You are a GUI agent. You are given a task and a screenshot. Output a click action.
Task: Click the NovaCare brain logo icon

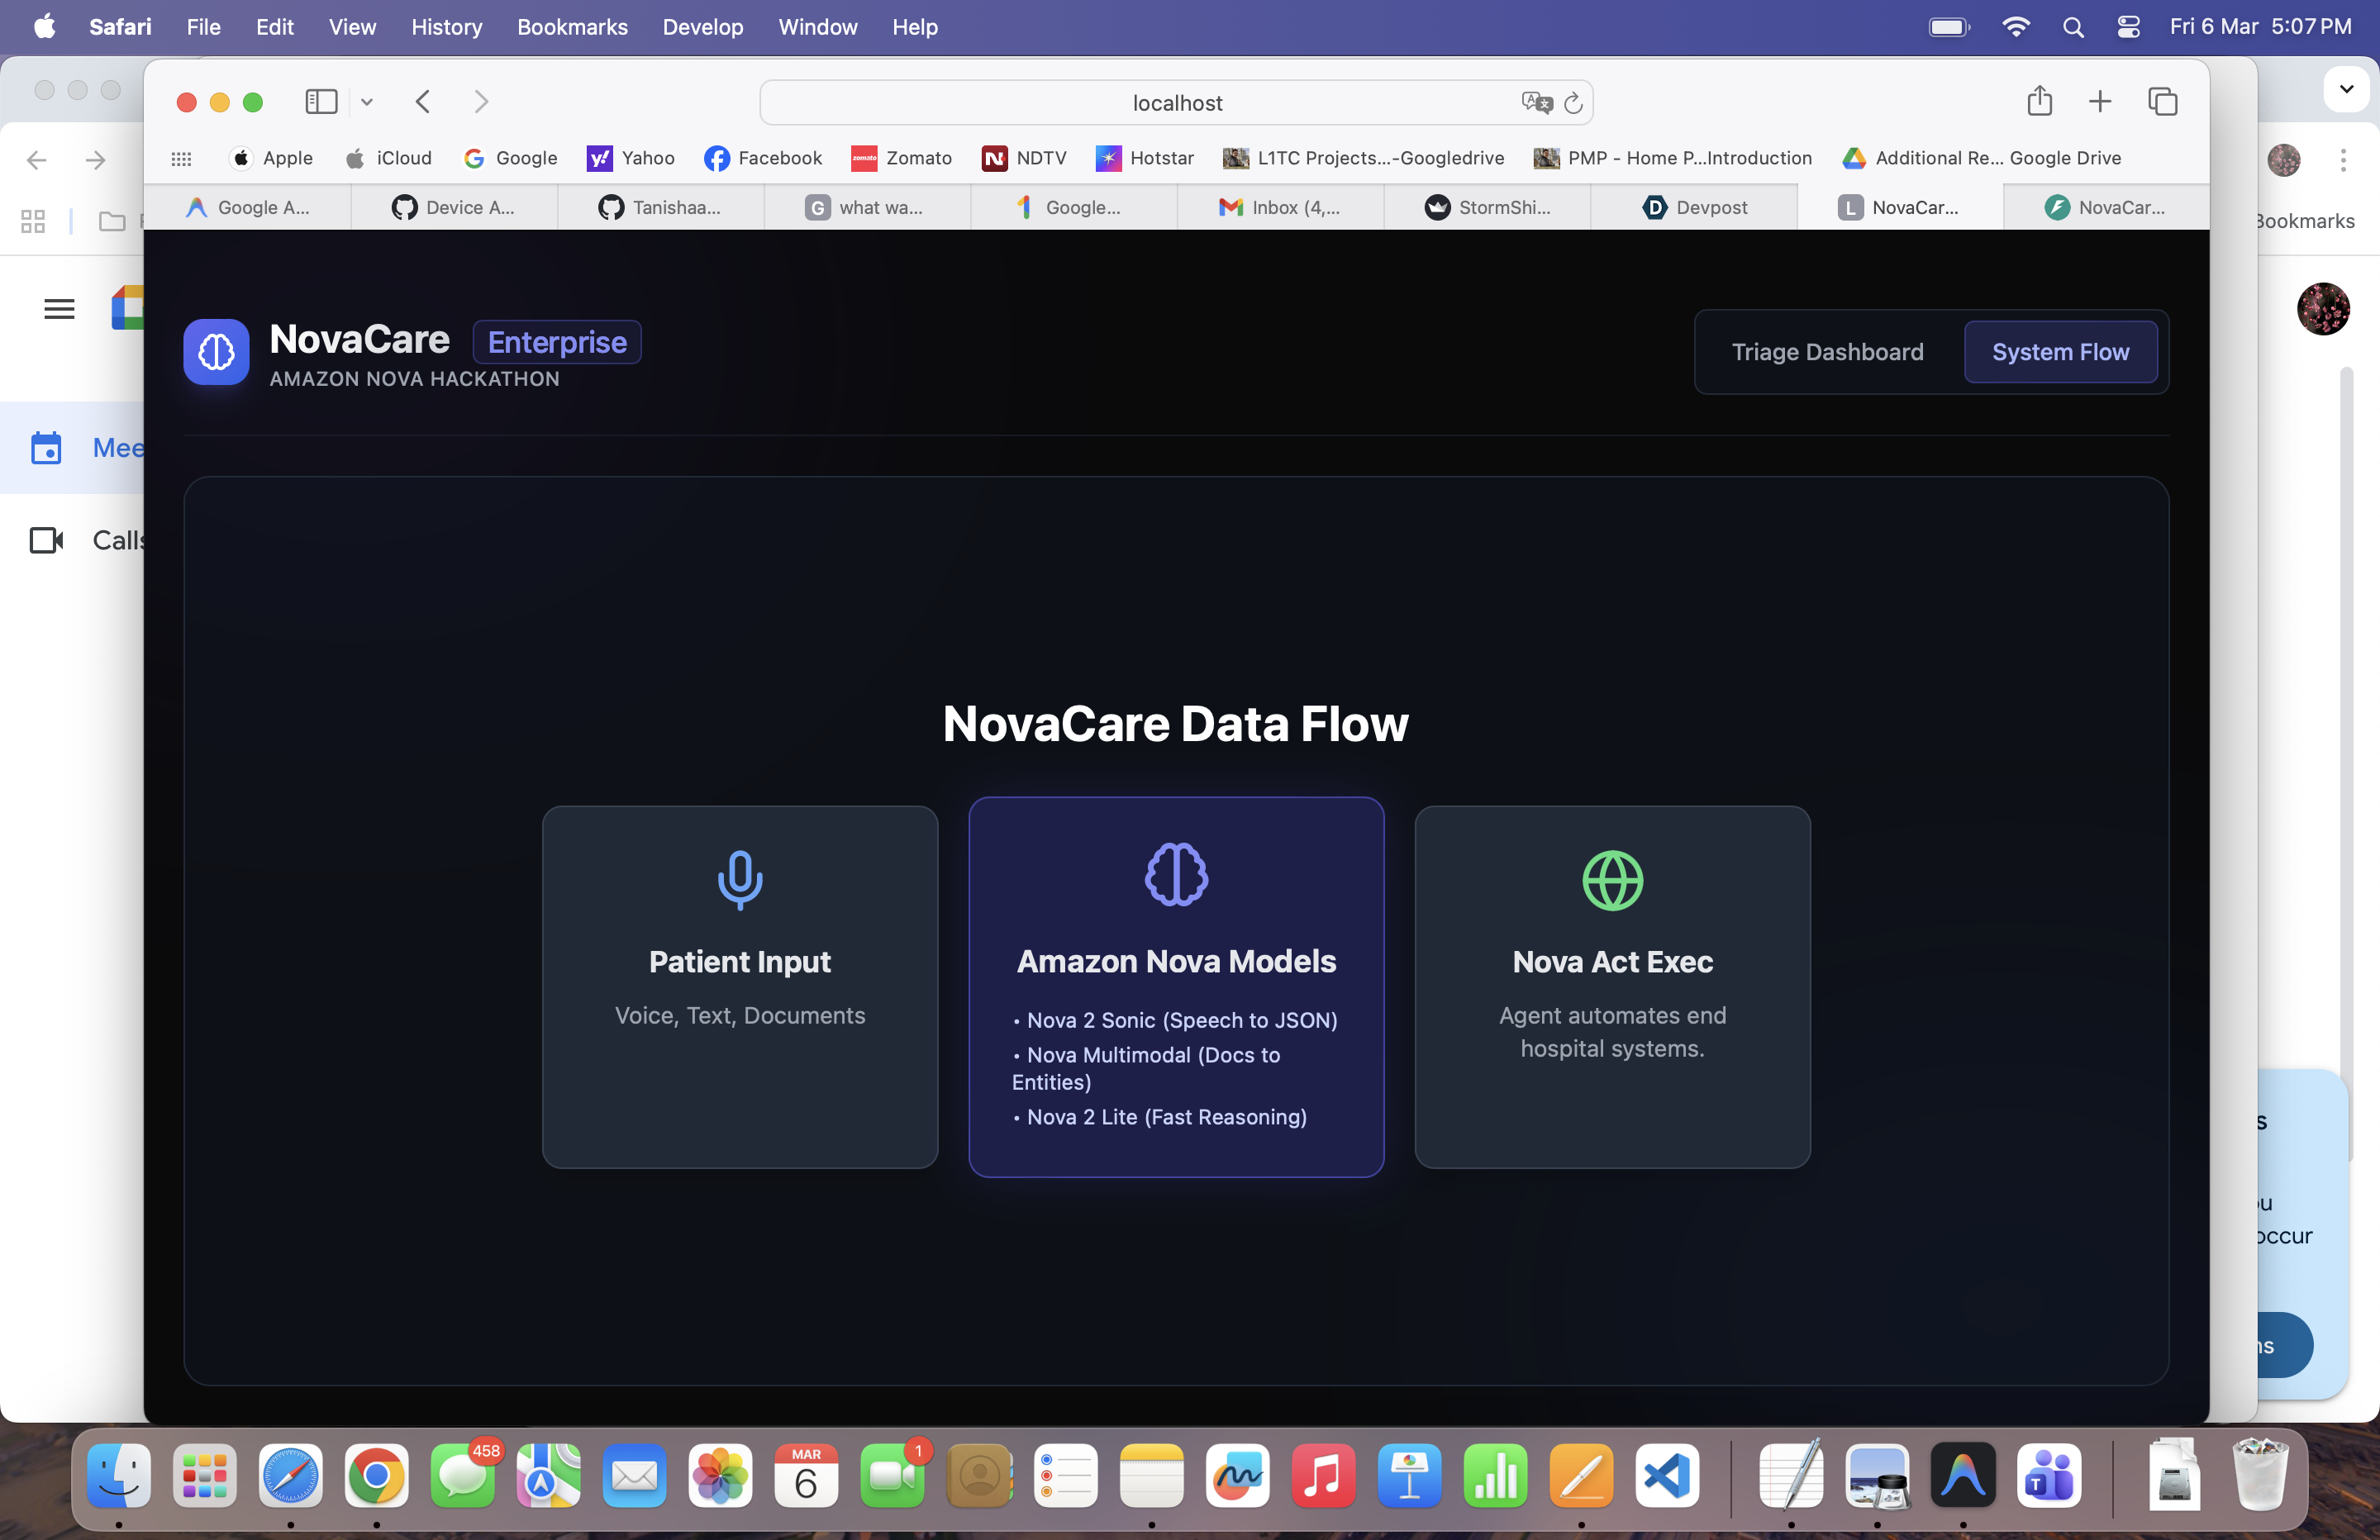216,352
